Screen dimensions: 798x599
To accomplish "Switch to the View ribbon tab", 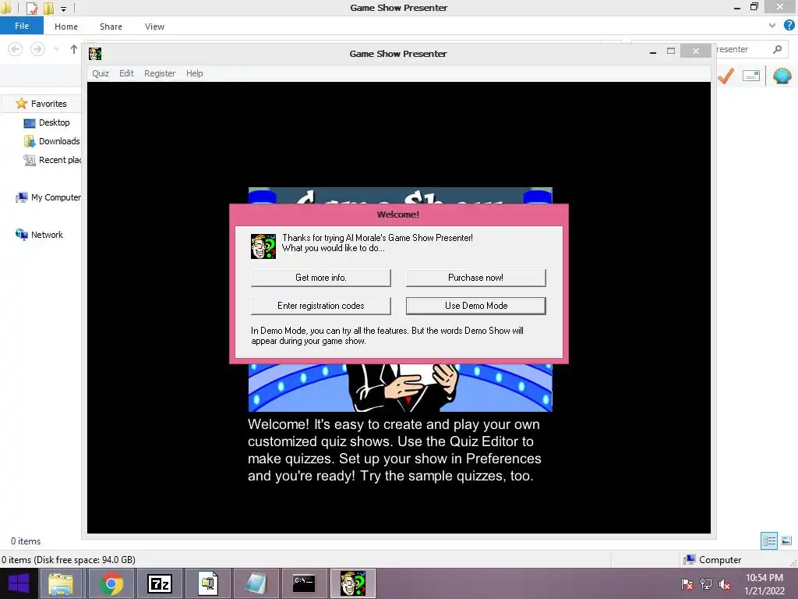I will 154,27.
